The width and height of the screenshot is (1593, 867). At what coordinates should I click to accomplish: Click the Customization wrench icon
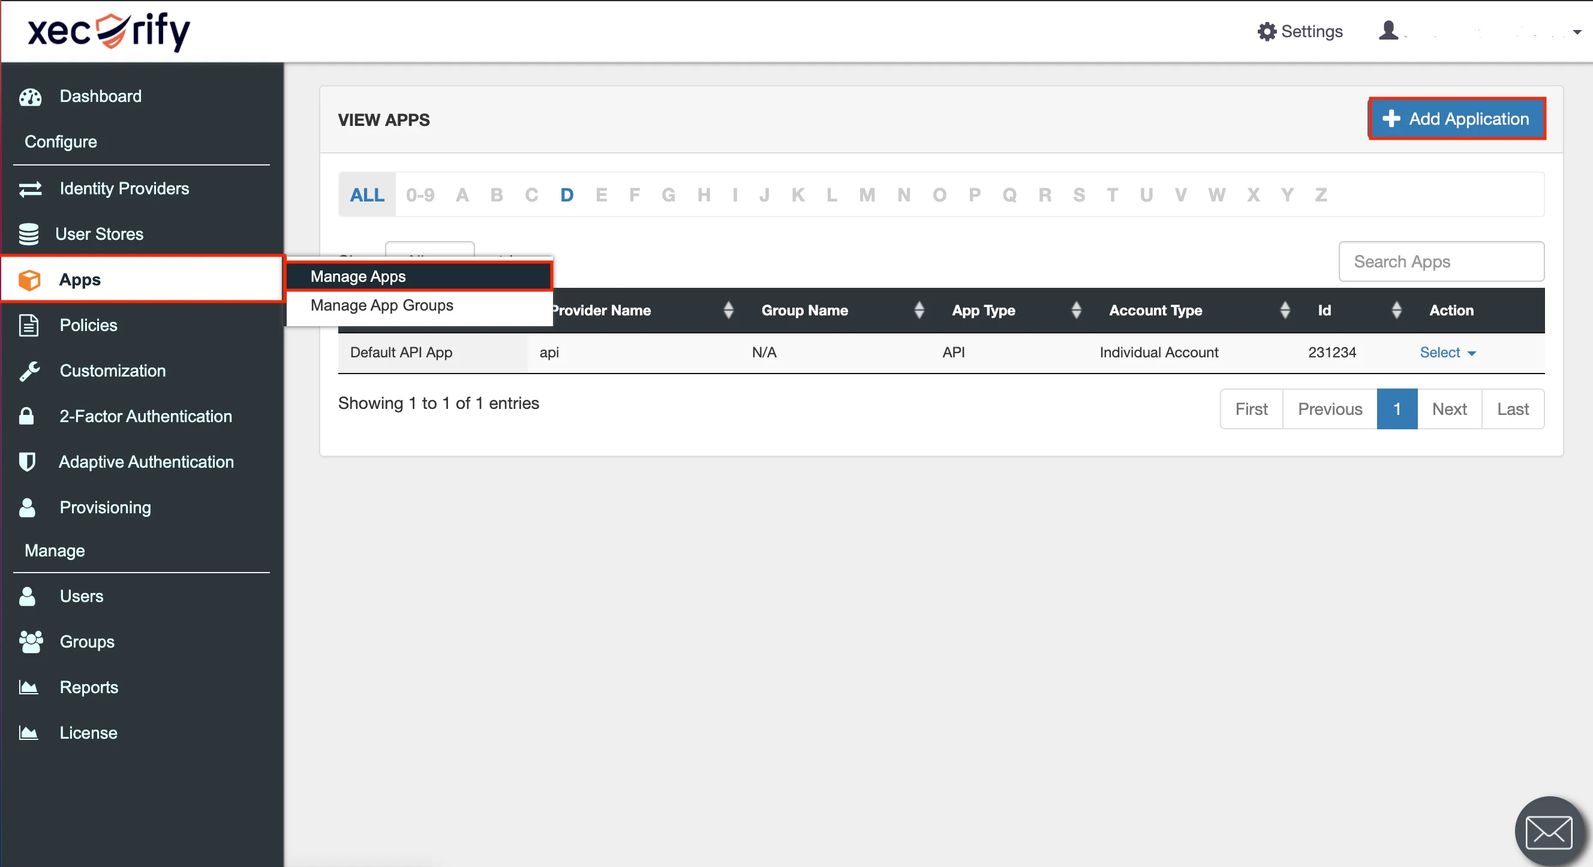pos(29,371)
